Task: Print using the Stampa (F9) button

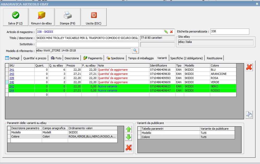Action: (68, 17)
